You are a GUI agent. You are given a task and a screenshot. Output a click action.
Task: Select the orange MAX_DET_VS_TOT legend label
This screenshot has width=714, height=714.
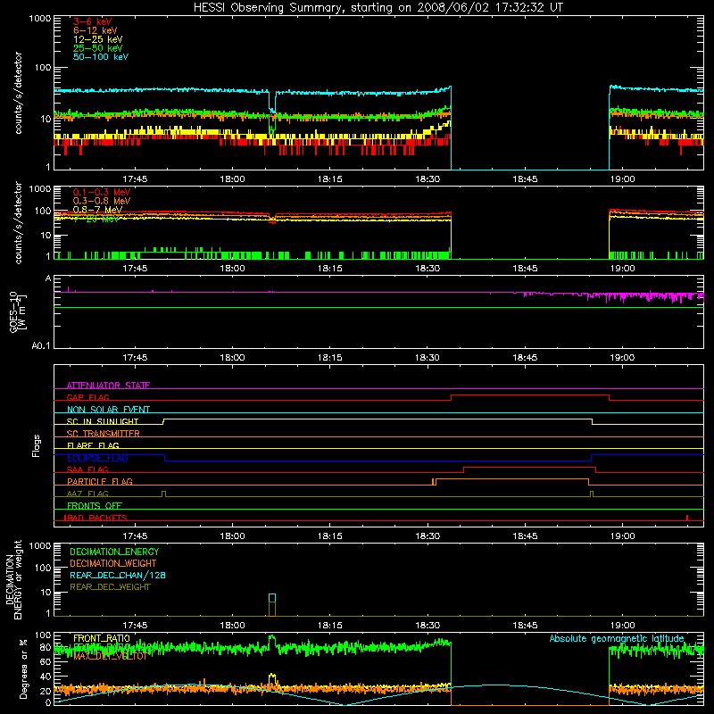pos(110,656)
